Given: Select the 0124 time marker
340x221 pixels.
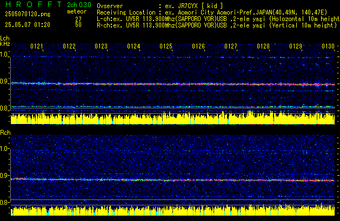Looking at the screenshot, I should click(x=134, y=46).
